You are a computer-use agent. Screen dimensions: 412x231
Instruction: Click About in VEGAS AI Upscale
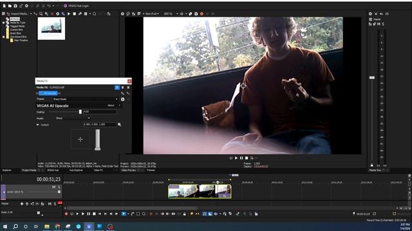point(111,105)
